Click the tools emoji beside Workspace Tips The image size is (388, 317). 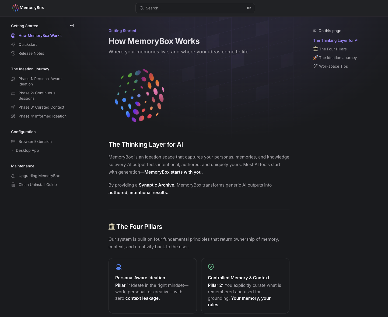[316, 66]
